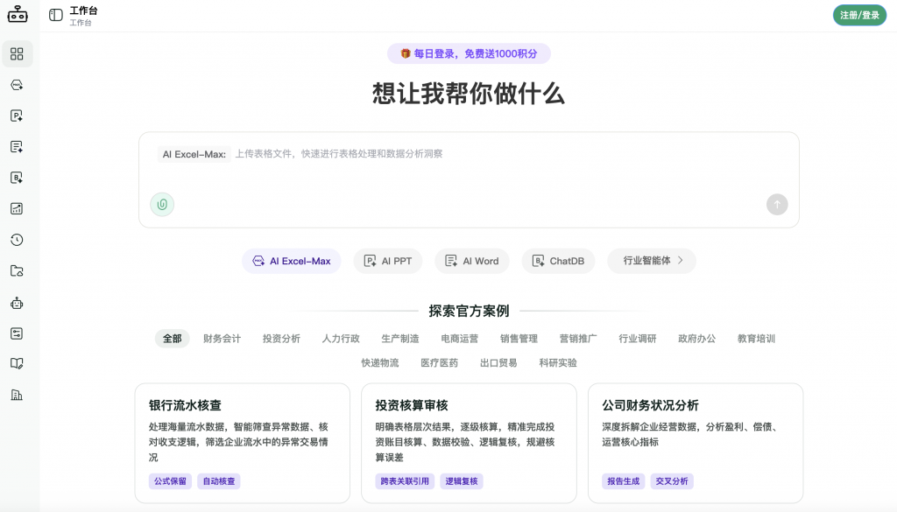Screen dimensions: 897x512
Task: Toggle the sidebar panel icon beside 工作台
Action: click(55, 16)
